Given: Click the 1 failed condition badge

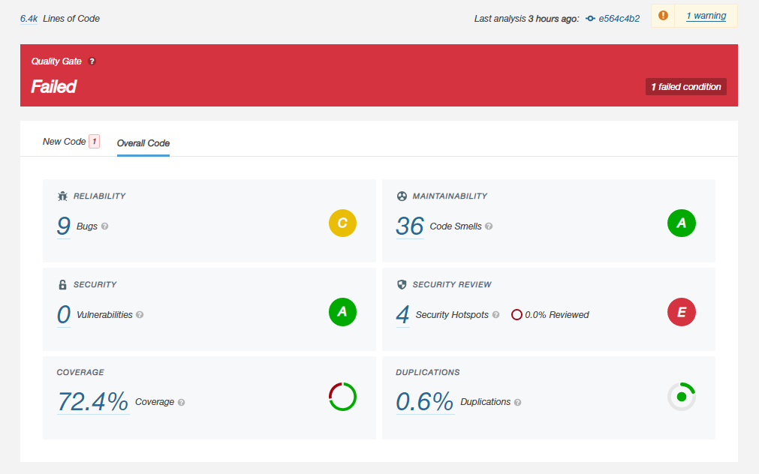Looking at the screenshot, I should point(685,86).
